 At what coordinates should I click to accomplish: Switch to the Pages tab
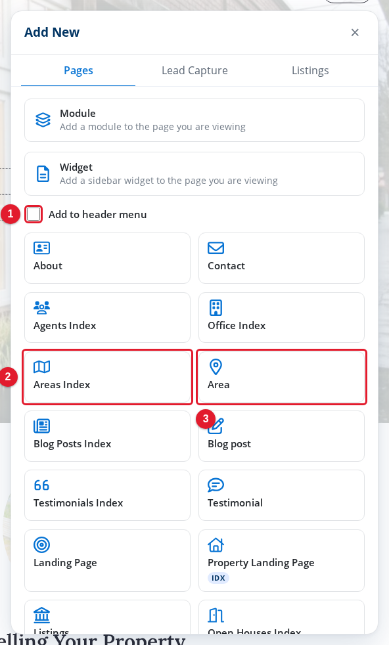[78, 70]
